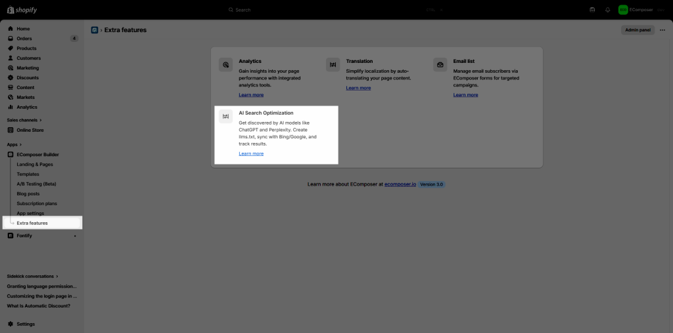The width and height of the screenshot is (673, 333).
Task: Open Landing & Pages under EComposer Builder
Action: (35, 165)
